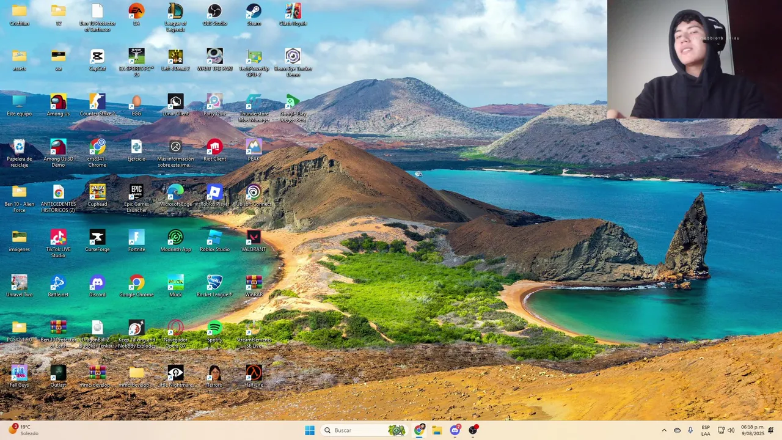Open Chrome from the taskbar
The height and width of the screenshot is (440, 782).
(x=419, y=430)
